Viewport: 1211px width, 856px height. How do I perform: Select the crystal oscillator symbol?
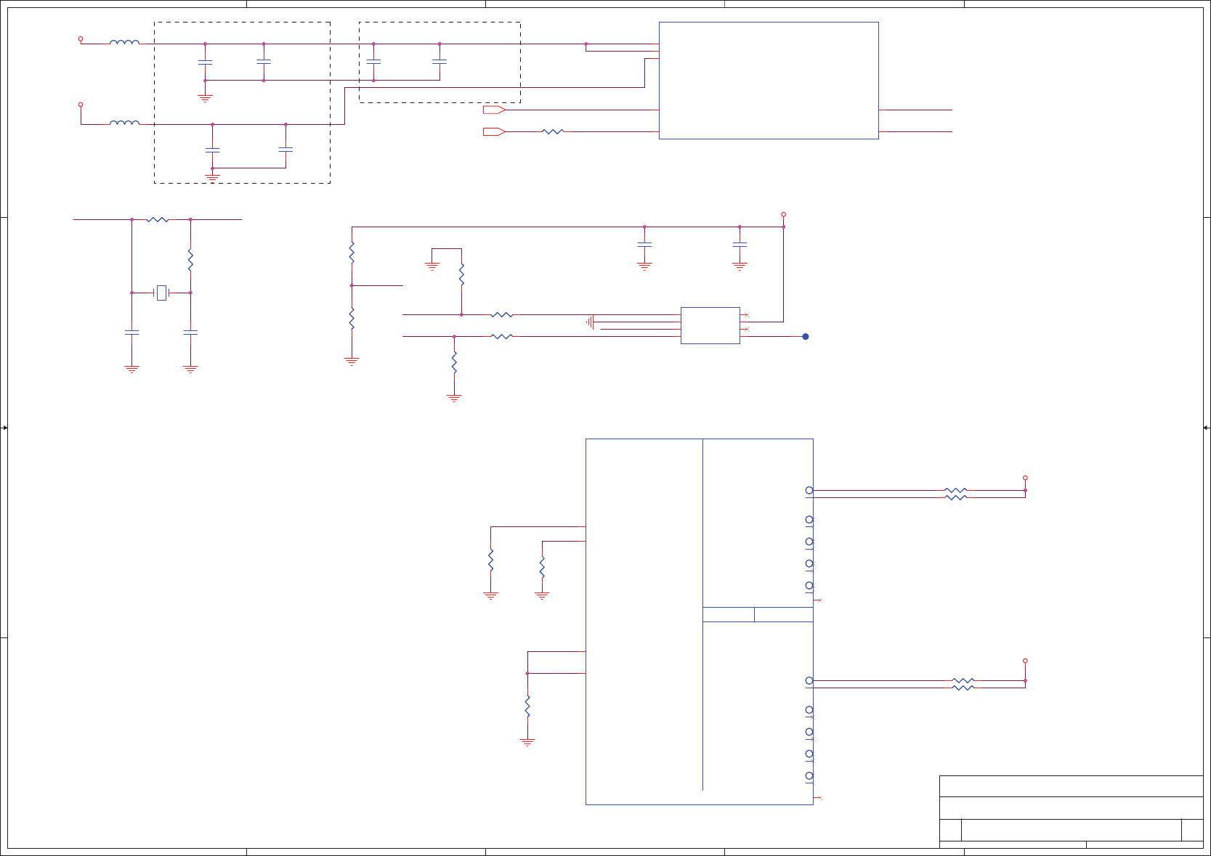pyautogui.click(x=161, y=293)
